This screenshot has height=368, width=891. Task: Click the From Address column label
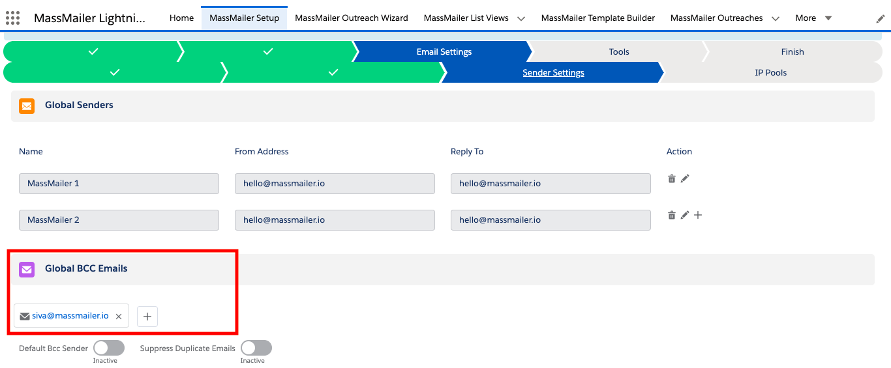(x=262, y=152)
